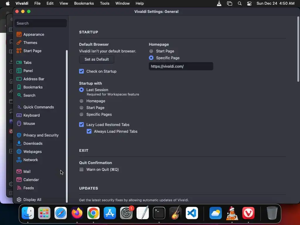Open the Bookmarks settings icon
Viewport: 300px width, 225px height.
point(19,87)
